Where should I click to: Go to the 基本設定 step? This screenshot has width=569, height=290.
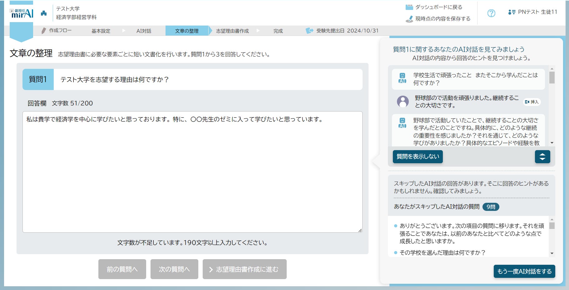[x=101, y=31]
